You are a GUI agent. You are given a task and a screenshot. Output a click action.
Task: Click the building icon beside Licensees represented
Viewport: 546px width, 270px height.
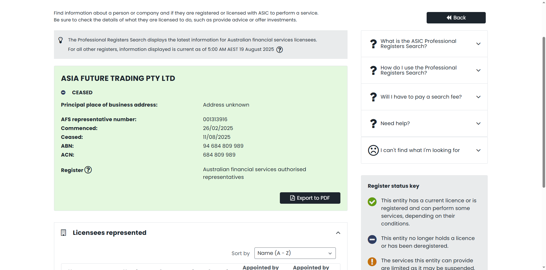(x=63, y=233)
